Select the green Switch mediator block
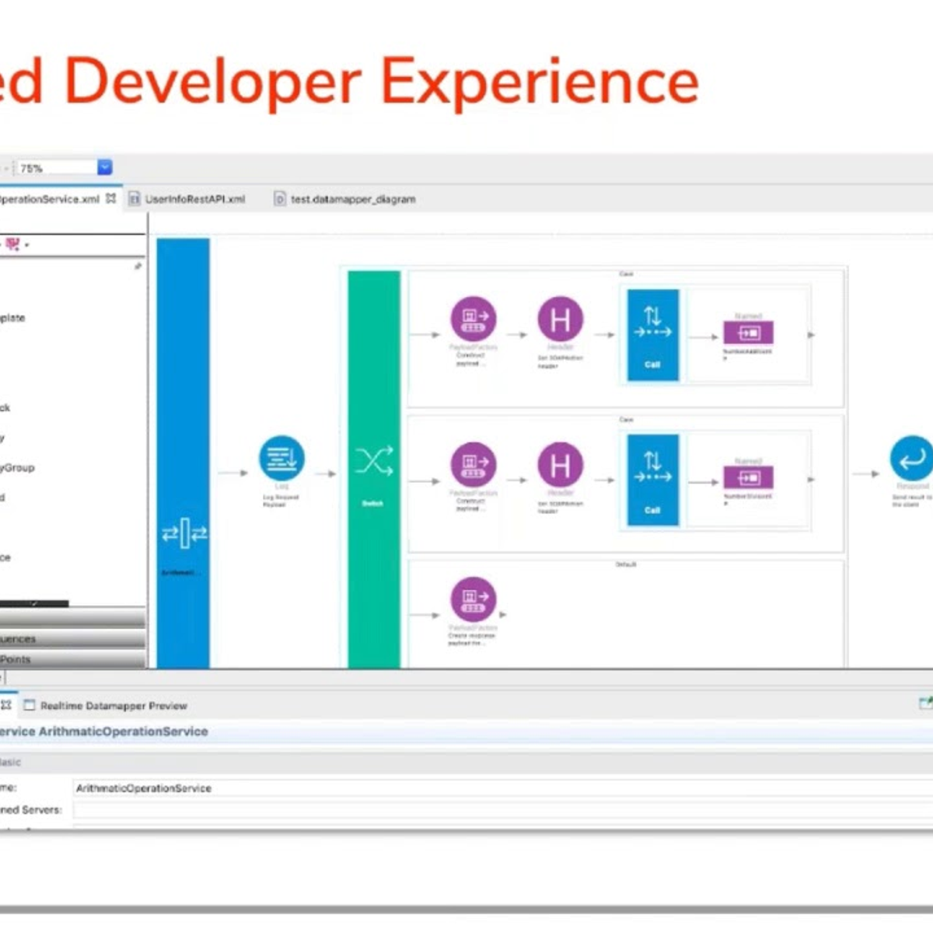Viewport: 933px width, 933px height. pyautogui.click(x=374, y=466)
